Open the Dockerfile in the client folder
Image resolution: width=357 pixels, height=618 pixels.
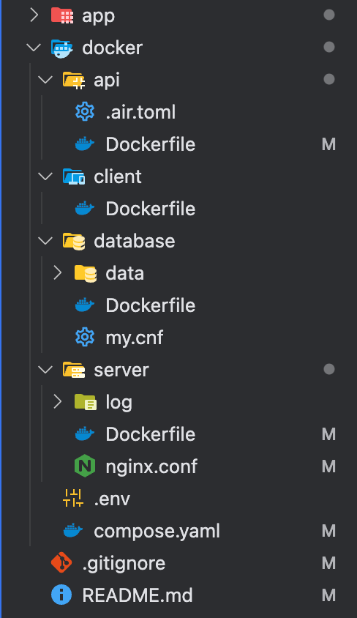(x=151, y=209)
